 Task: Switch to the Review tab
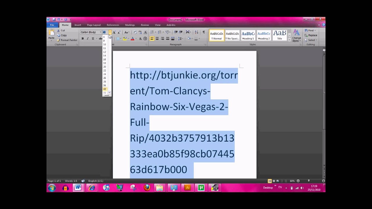145,25
